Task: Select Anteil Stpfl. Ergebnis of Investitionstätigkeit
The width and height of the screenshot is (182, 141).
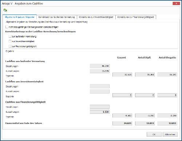Action: point(145,95)
